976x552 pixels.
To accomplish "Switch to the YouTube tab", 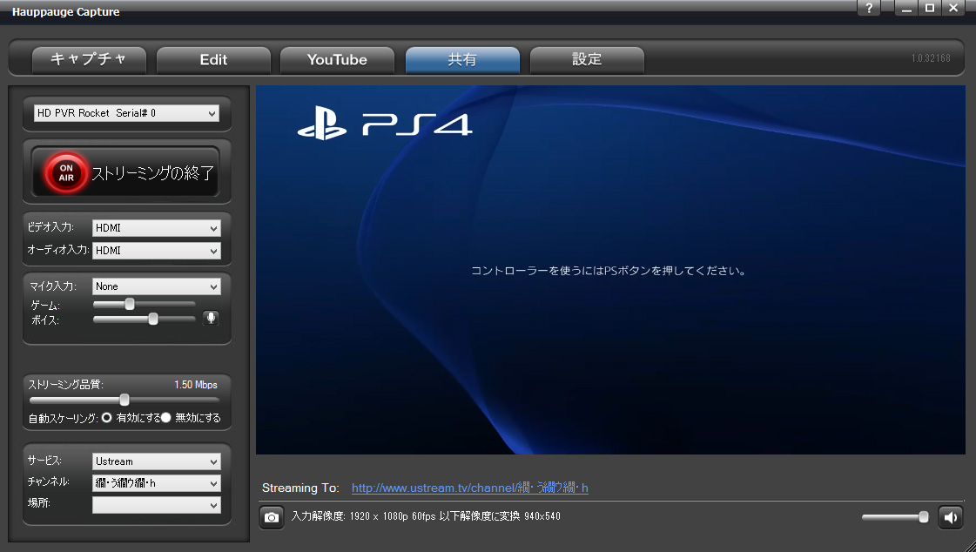I will (x=337, y=60).
